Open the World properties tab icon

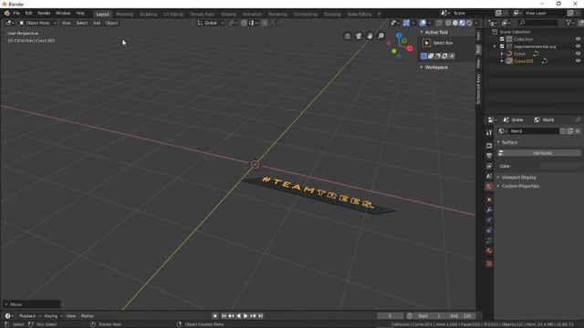click(x=489, y=187)
